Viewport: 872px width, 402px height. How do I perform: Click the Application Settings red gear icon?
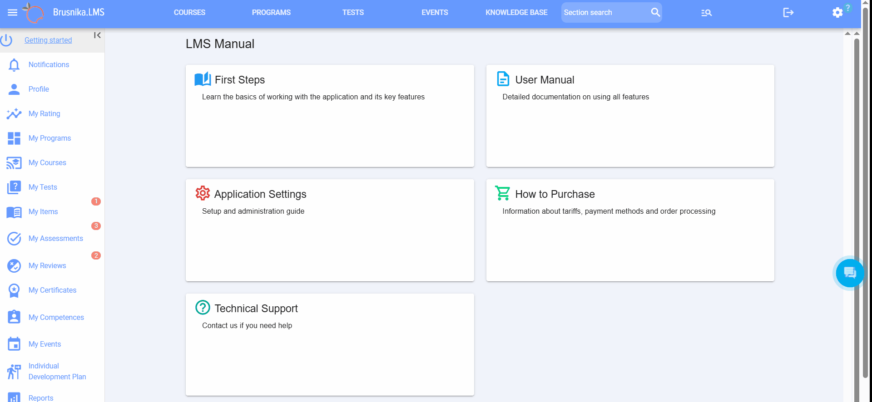[203, 193]
